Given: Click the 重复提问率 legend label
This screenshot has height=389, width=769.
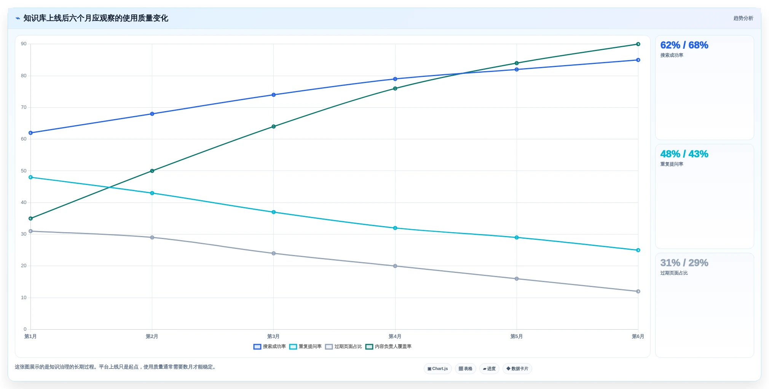Looking at the screenshot, I should 310,347.
